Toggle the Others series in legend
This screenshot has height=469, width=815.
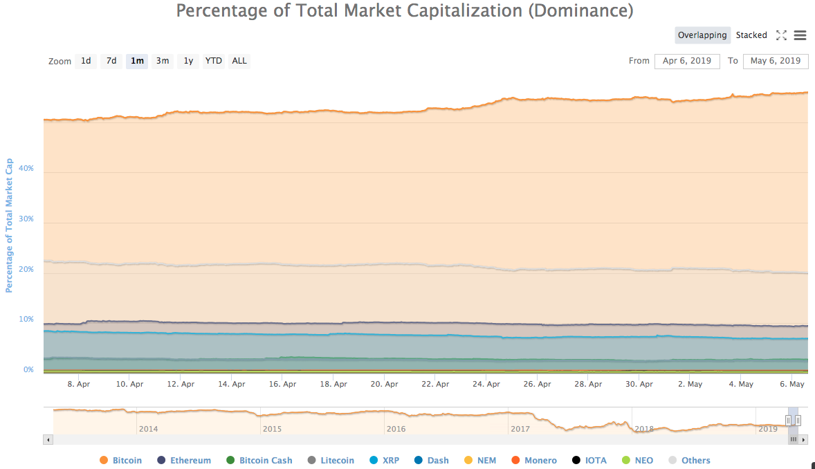695,461
